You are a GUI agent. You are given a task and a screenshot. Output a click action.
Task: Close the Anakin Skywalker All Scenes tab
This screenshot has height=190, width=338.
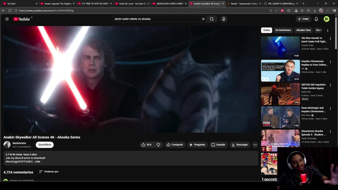223,4
